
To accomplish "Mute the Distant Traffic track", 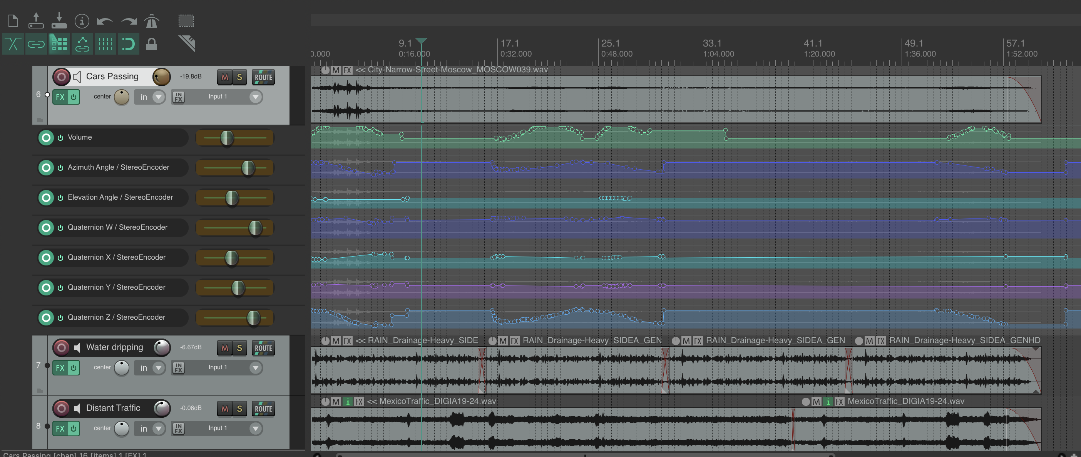I will tap(225, 409).
